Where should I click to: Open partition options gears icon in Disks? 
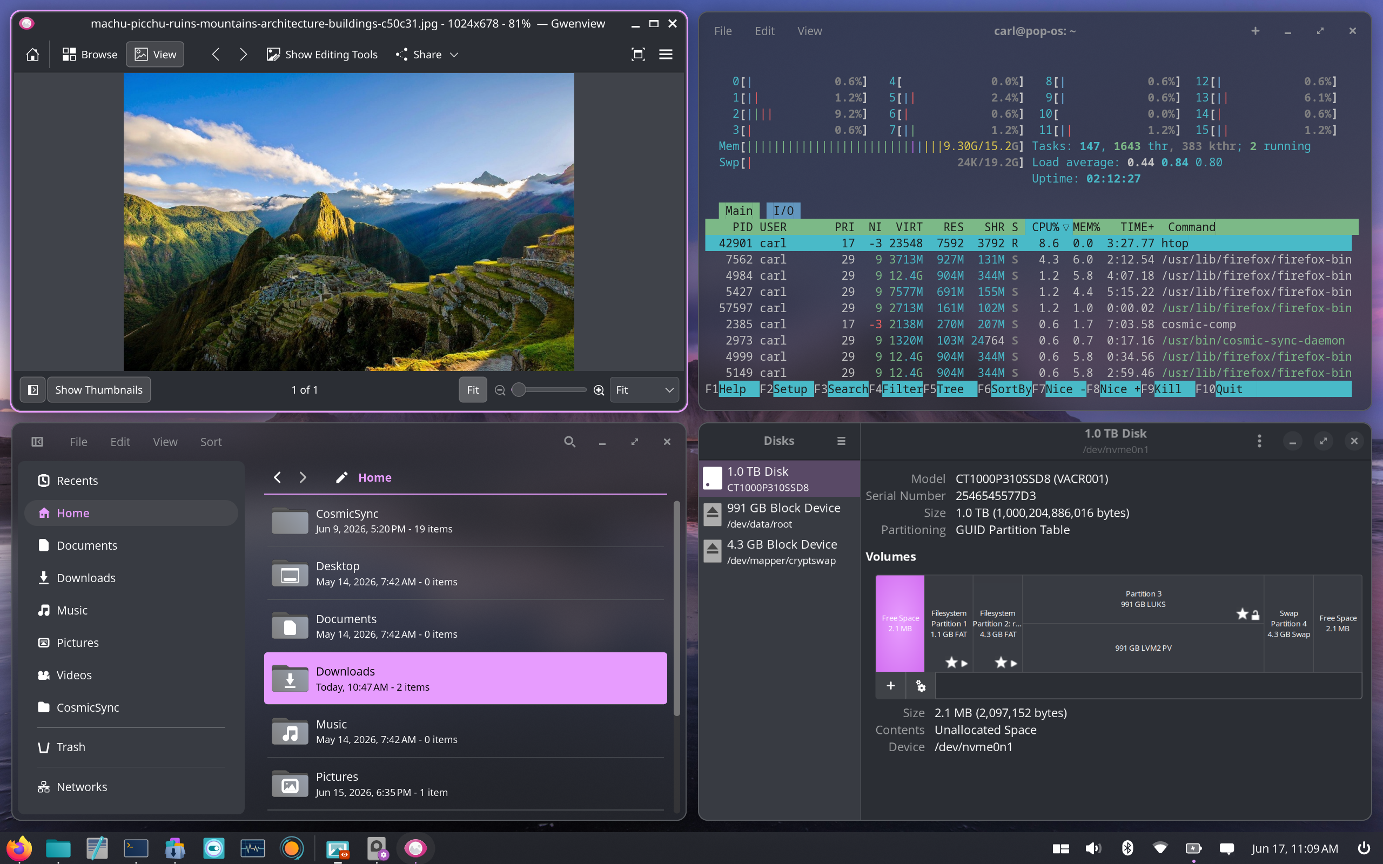coord(920,685)
